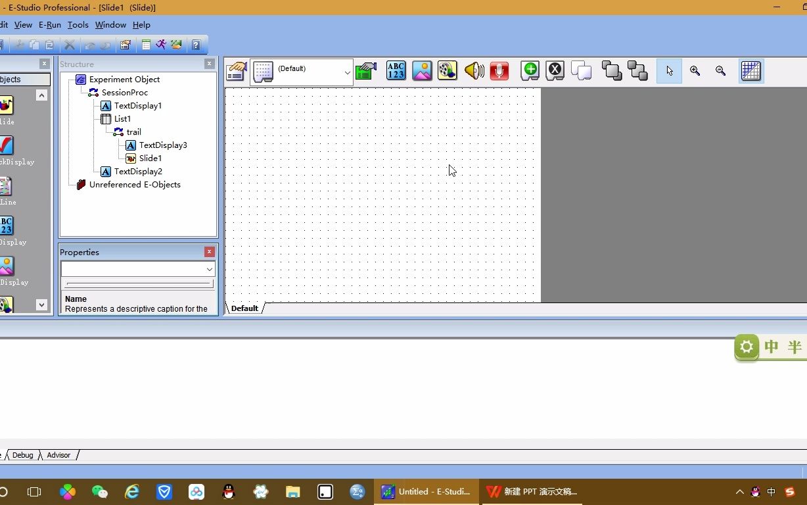
Task: Select Experiment Object in Structure tree
Action: [124, 79]
